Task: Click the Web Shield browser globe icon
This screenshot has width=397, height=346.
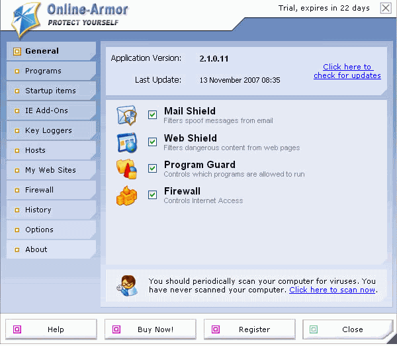Action: tap(127, 142)
